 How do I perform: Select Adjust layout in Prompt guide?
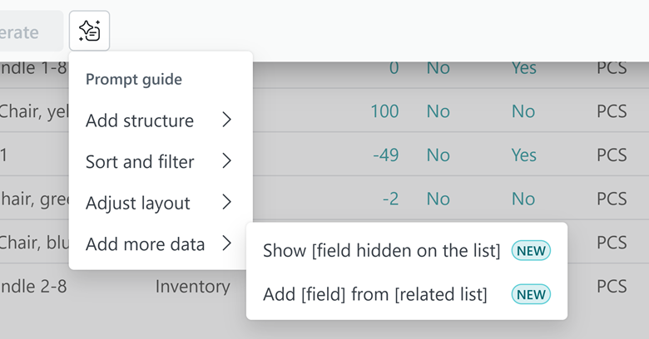click(x=138, y=203)
